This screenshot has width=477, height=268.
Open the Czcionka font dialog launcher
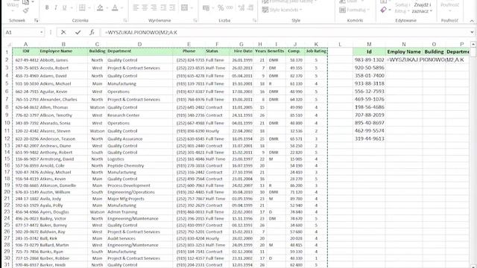coord(125,20)
